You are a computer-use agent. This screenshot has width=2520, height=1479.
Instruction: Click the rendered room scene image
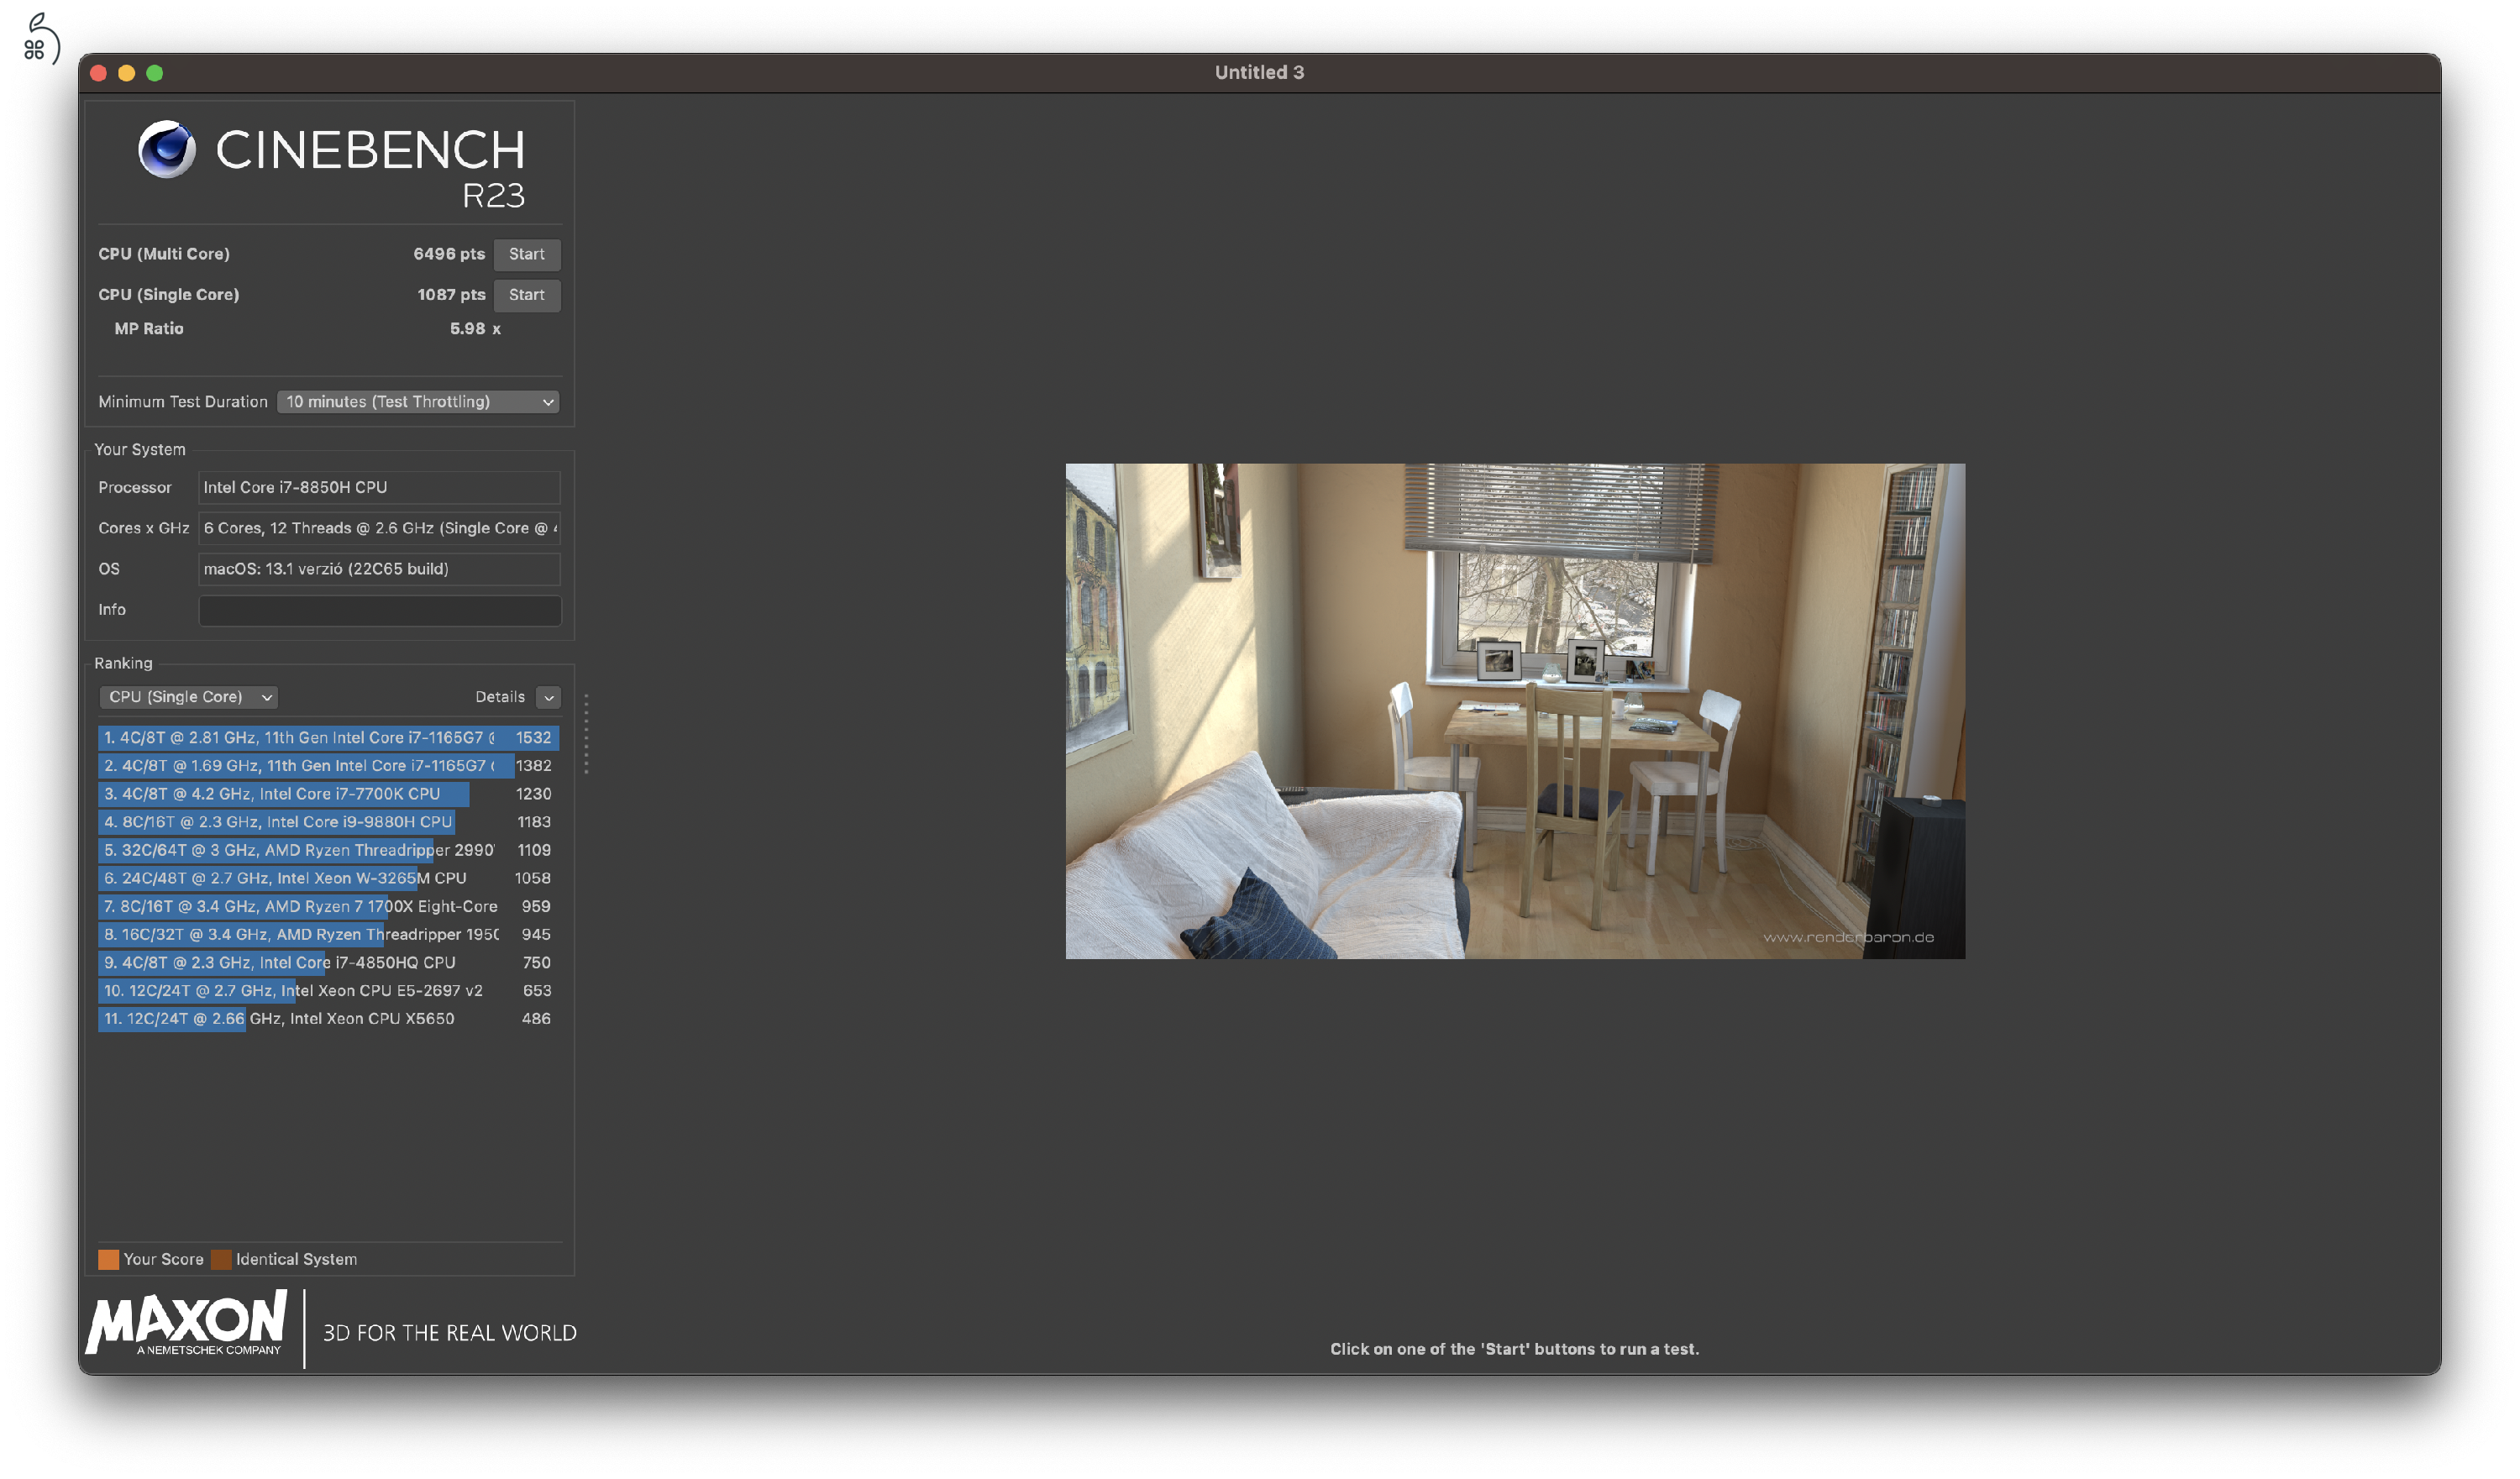tap(1515, 711)
